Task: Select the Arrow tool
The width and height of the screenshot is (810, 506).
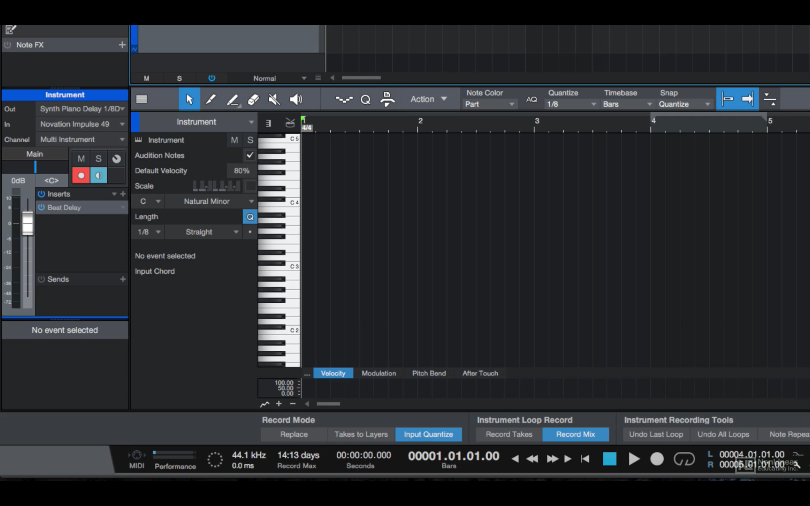Action: (x=189, y=99)
